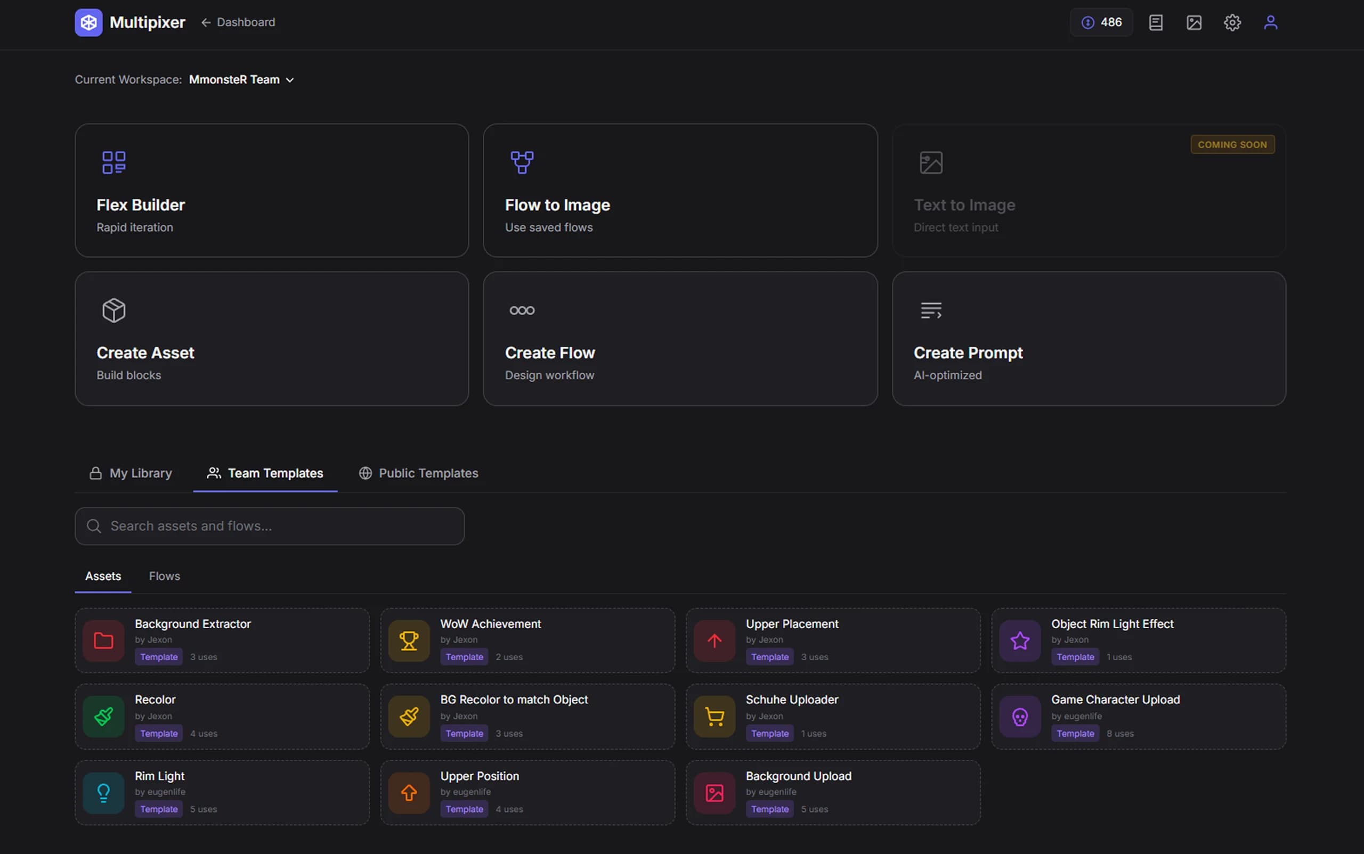Open the image gallery header icon
Viewport: 1364px width, 854px height.
[x=1193, y=22]
